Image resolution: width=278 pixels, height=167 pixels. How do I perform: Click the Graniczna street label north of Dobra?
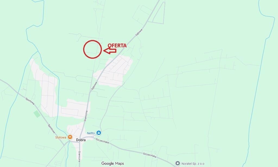click(86, 116)
